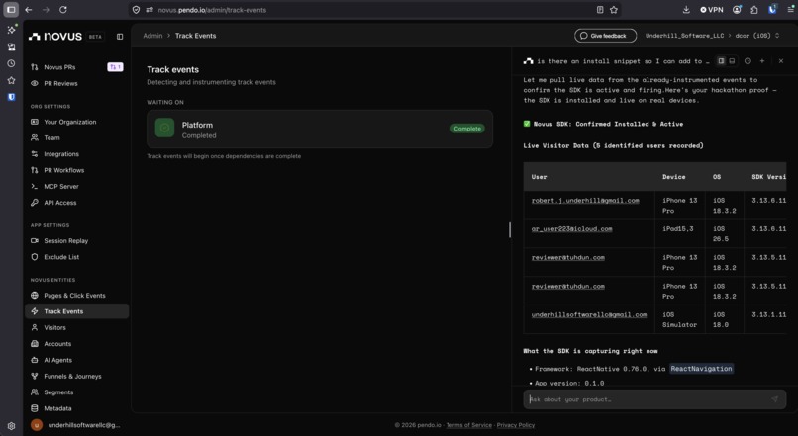Click the Funnels & Journeys icon
The image size is (798, 436).
click(x=35, y=376)
